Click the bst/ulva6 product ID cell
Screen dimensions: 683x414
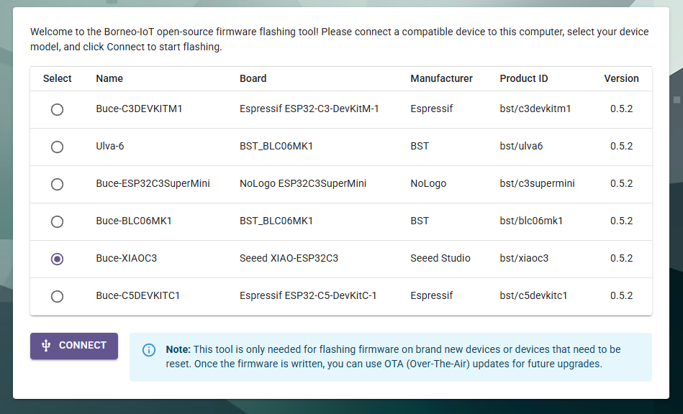521,146
